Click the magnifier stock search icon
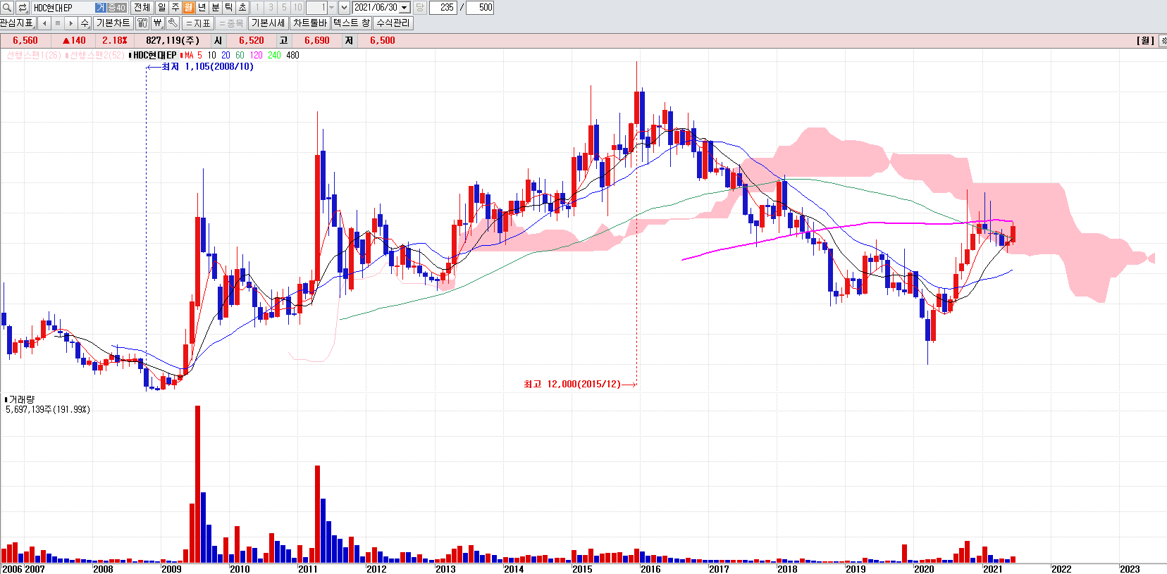Image resolution: width=1167 pixels, height=574 pixels. pyautogui.click(x=7, y=8)
